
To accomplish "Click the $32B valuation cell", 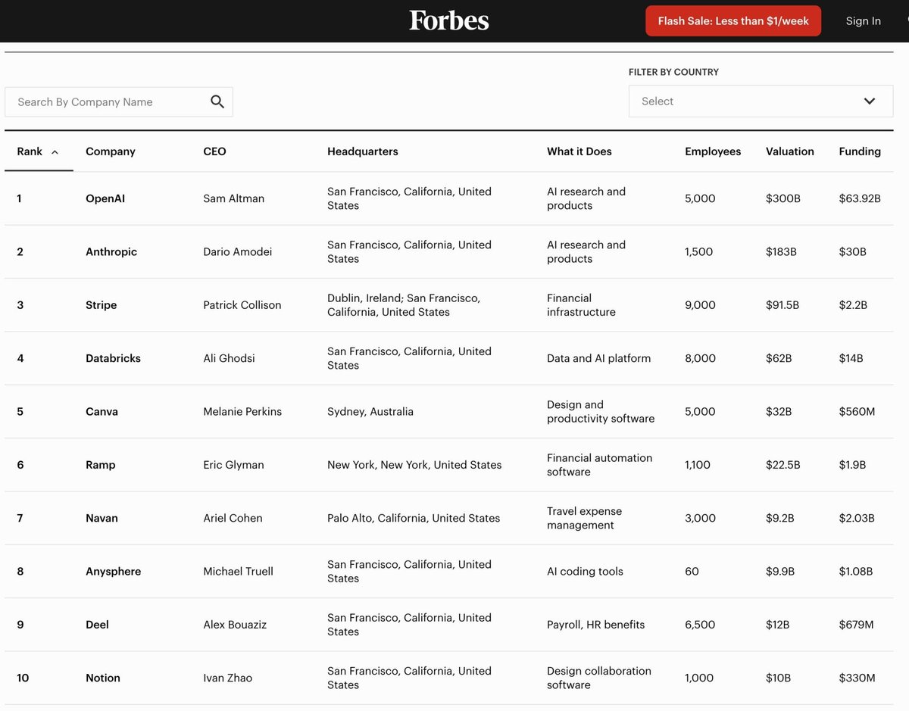I will [x=779, y=412].
